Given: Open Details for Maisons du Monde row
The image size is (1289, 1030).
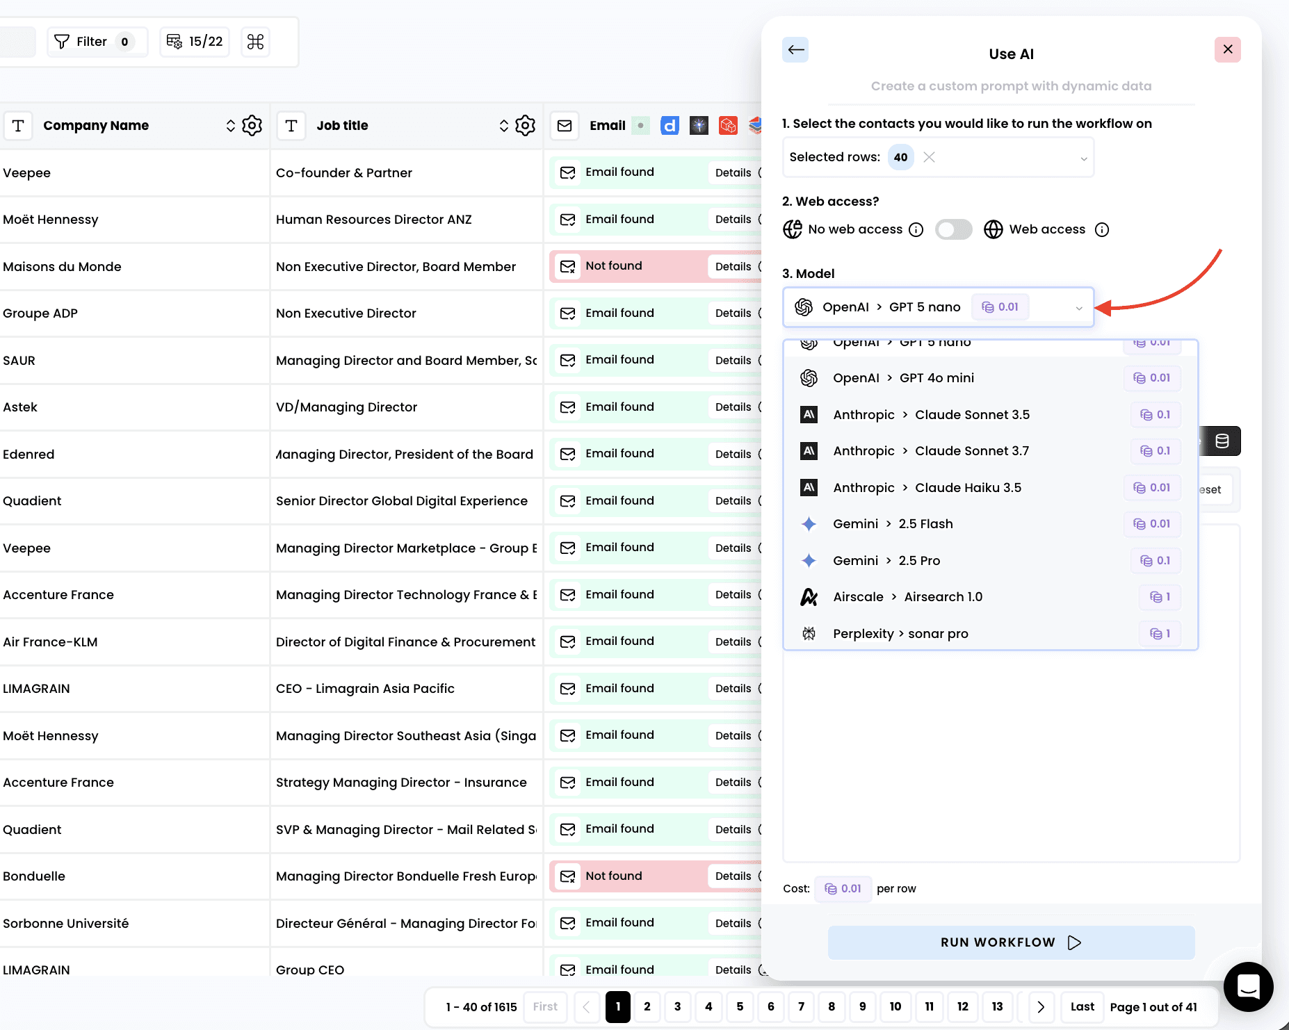Looking at the screenshot, I should tap(733, 267).
